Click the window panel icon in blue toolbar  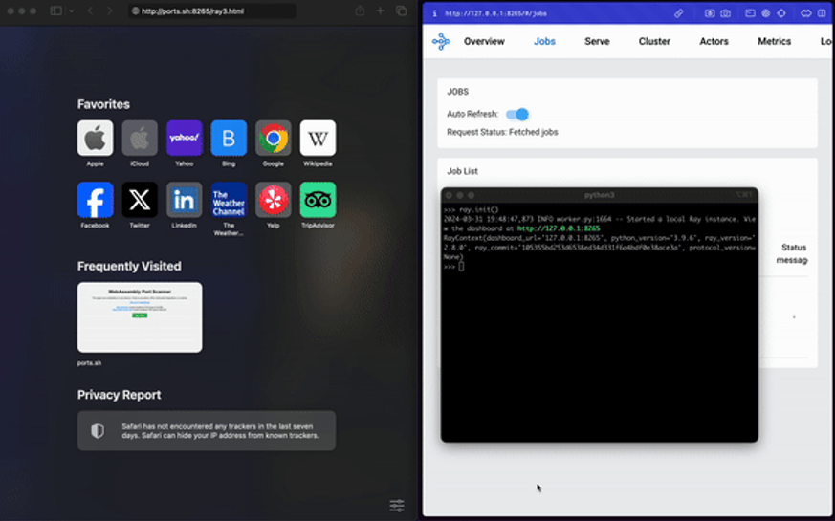[750, 13]
